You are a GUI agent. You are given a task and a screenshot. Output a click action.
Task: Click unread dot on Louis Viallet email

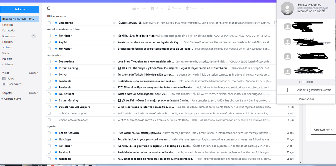(56, 94)
